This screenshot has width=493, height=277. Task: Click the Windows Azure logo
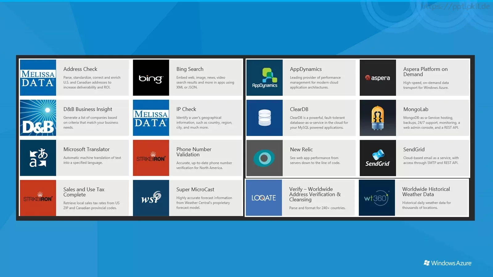pyautogui.click(x=448, y=263)
